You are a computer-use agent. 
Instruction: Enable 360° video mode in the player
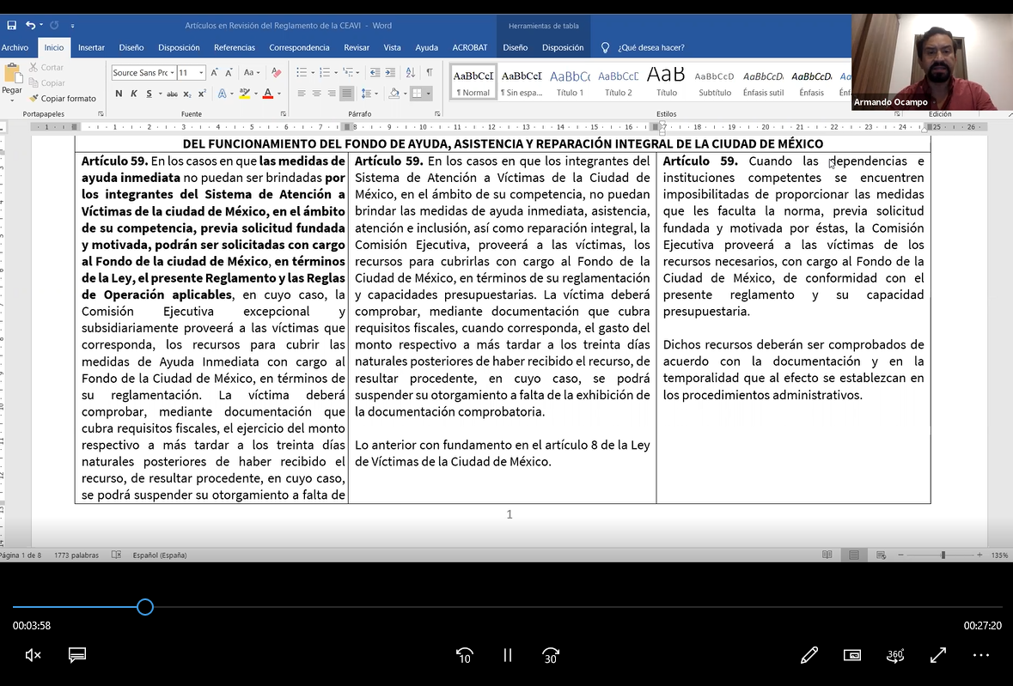895,656
